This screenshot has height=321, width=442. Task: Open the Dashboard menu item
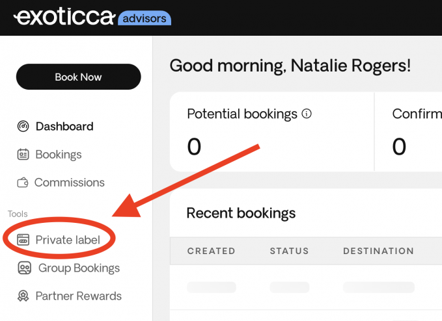(x=64, y=127)
